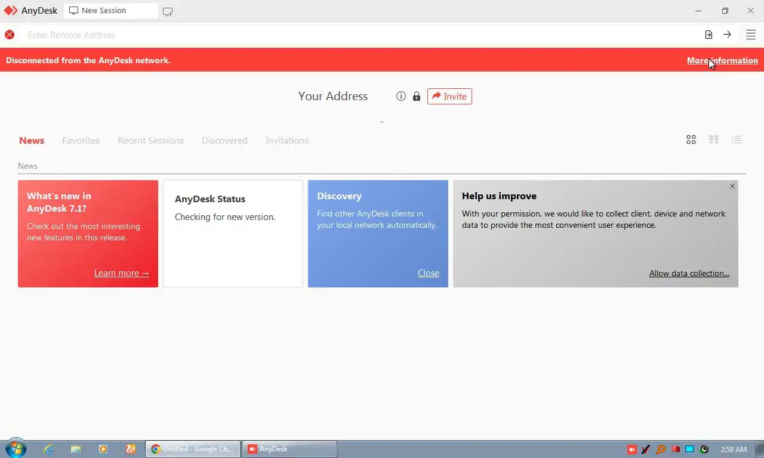Viewport: 764px width, 458px height.
Task: Click the round green-dot tray icon
Action: 704,449
